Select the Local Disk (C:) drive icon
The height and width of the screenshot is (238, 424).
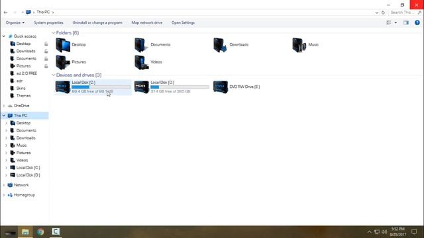pos(63,87)
